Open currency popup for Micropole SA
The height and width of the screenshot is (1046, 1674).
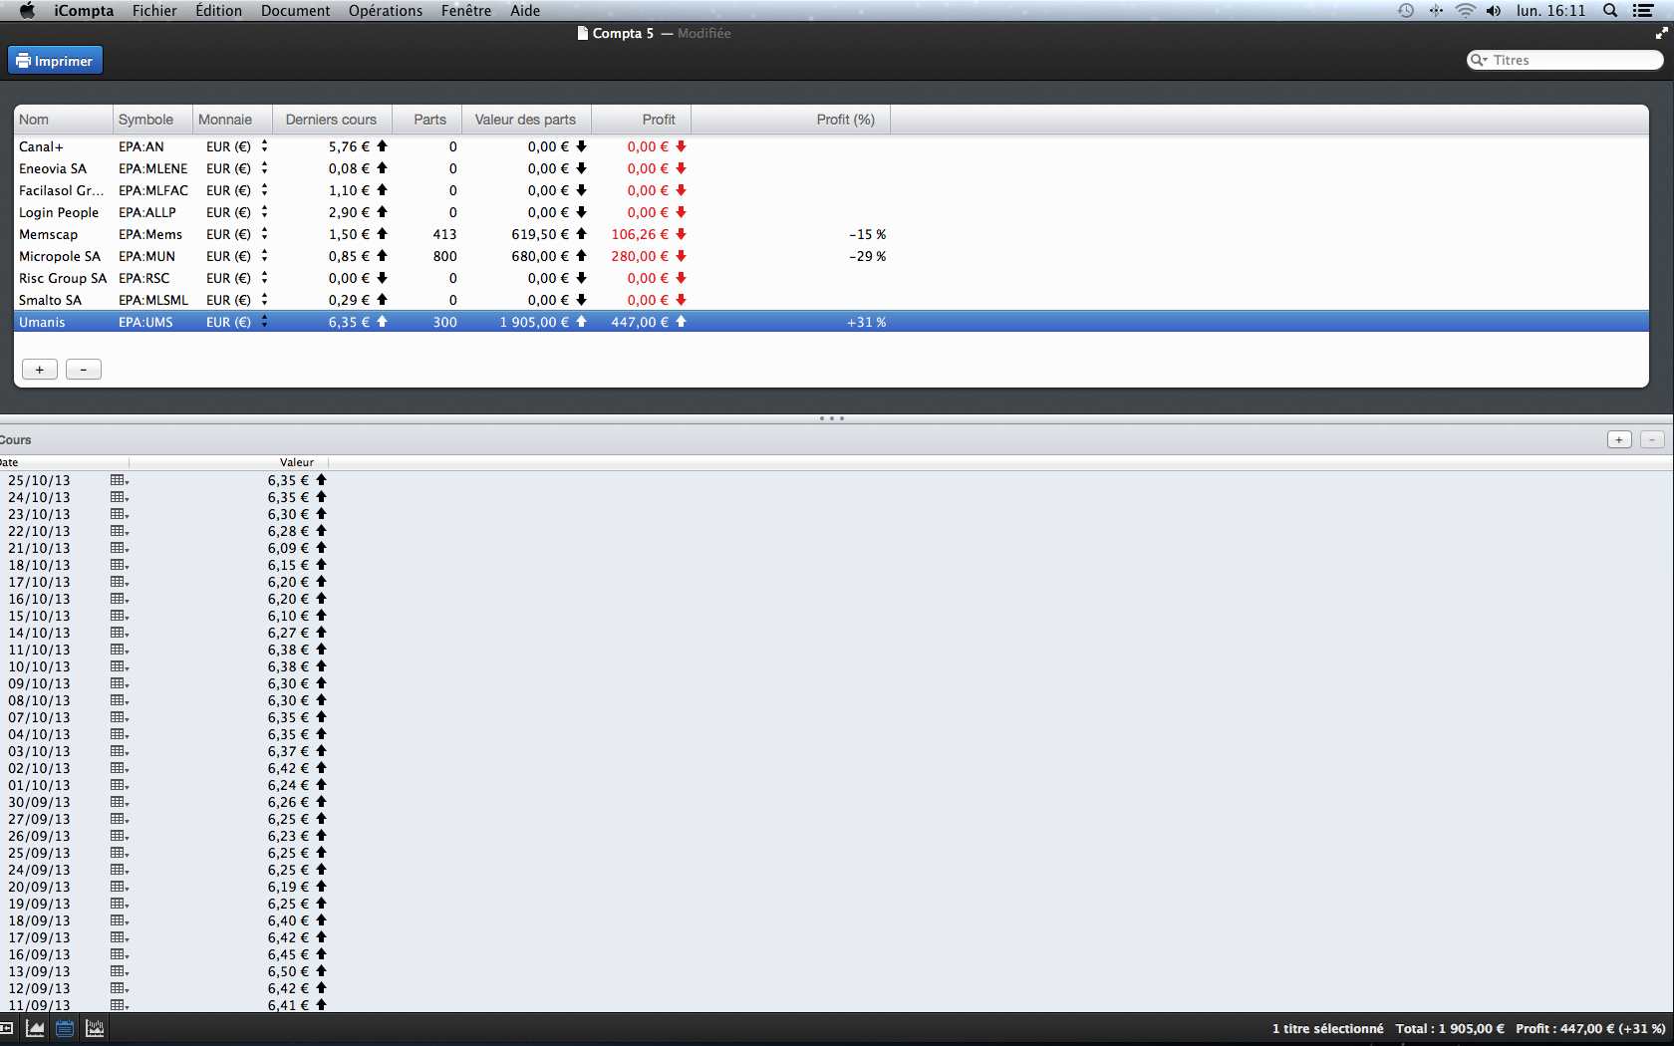264,256
